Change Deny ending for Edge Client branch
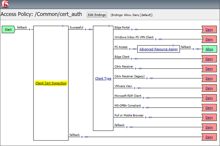Image resolution: width=220 pixels, height=146 pixels. 209,59
